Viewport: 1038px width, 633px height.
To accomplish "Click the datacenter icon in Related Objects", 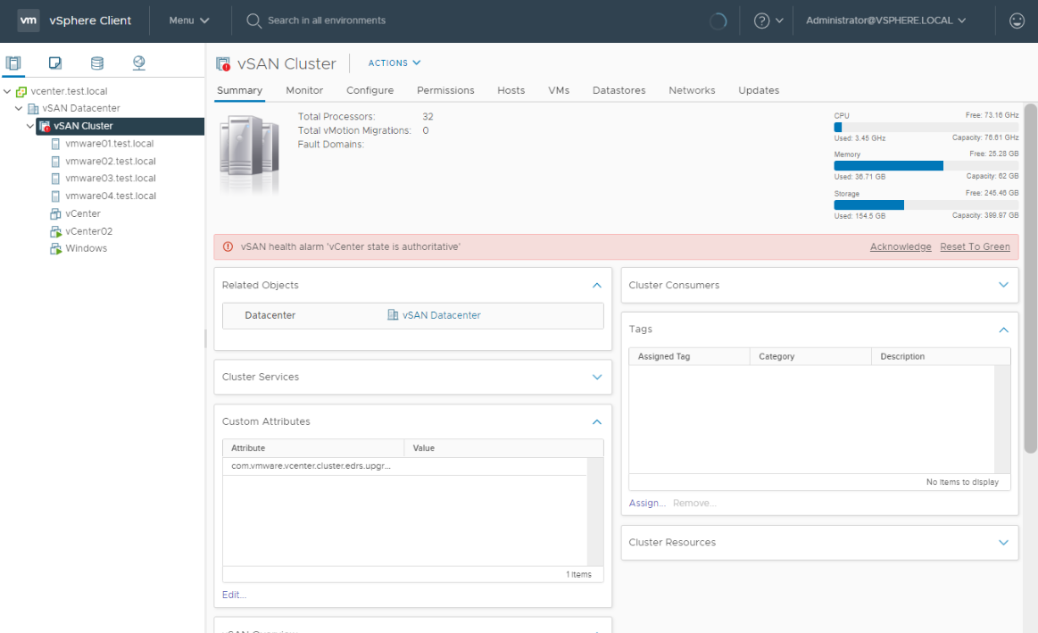I will point(393,315).
